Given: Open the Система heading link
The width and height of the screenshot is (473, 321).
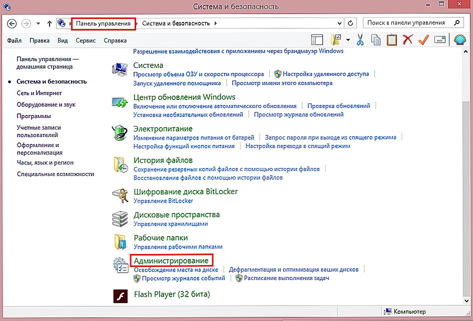Looking at the screenshot, I should click(148, 65).
